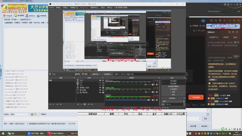
Task: Open settings gear for 麦克风/Aux channel
Action: point(157,85)
